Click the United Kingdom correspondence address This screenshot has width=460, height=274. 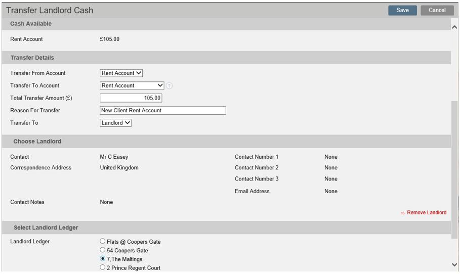[x=119, y=168]
